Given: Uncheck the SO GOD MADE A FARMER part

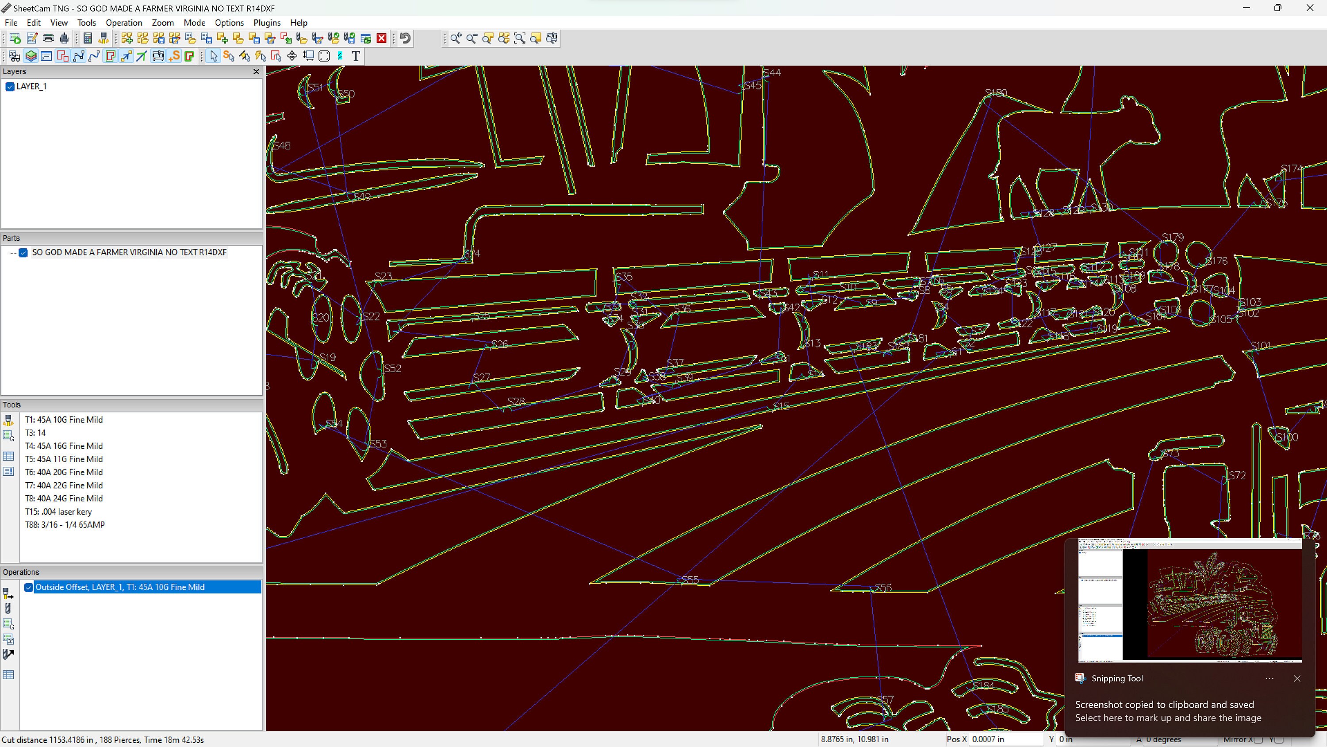Looking at the screenshot, I should (x=24, y=253).
